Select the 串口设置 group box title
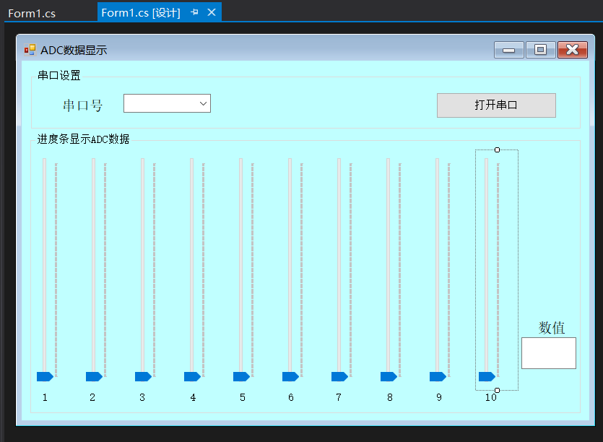603x442 pixels. tap(58, 75)
